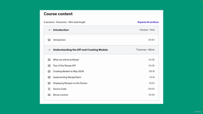Image resolution: width=203 pixels, height=114 pixels.
Task: Click the 2 sections • 8 lectures summary text
Action: (64, 22)
